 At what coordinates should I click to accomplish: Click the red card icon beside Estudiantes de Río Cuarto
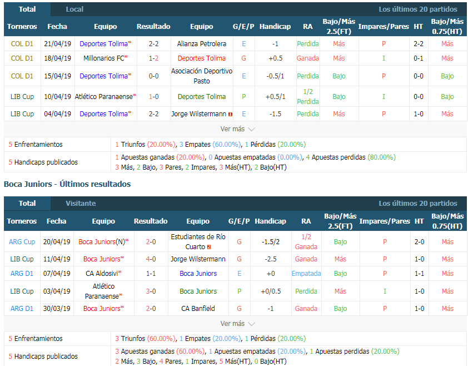[209, 247]
